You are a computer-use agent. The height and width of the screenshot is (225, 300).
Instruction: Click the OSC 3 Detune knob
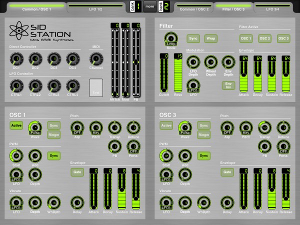click(x=283, y=127)
